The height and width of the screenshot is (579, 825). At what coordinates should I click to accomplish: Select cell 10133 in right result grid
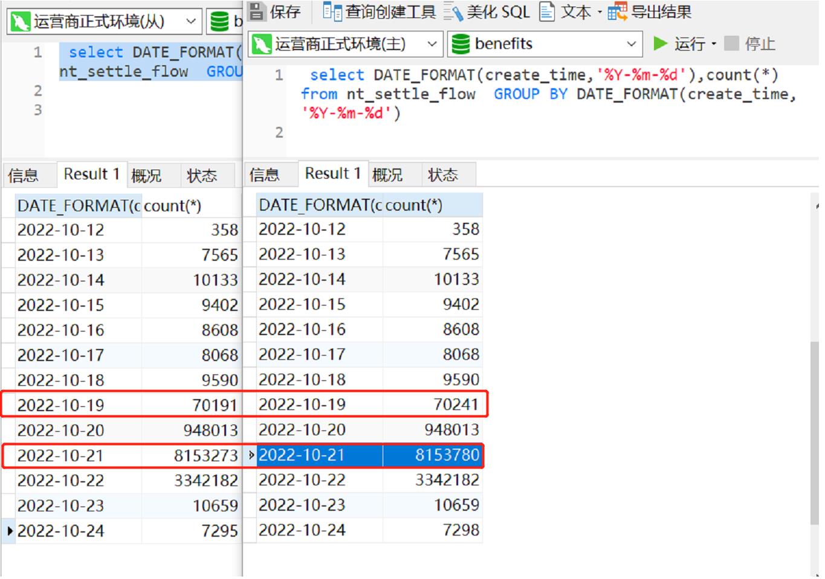pos(433,280)
